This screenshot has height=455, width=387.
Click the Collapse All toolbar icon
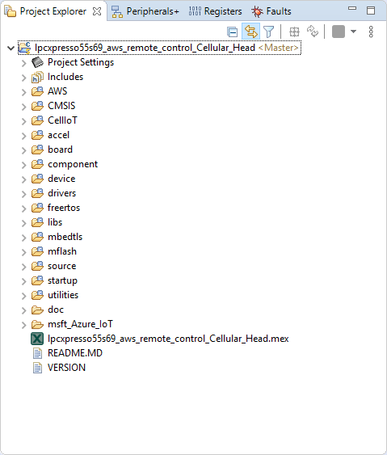click(233, 32)
